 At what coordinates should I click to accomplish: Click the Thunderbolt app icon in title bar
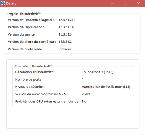(3, 3)
